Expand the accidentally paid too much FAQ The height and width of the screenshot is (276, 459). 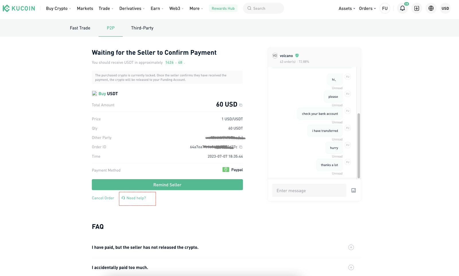tap(351, 267)
